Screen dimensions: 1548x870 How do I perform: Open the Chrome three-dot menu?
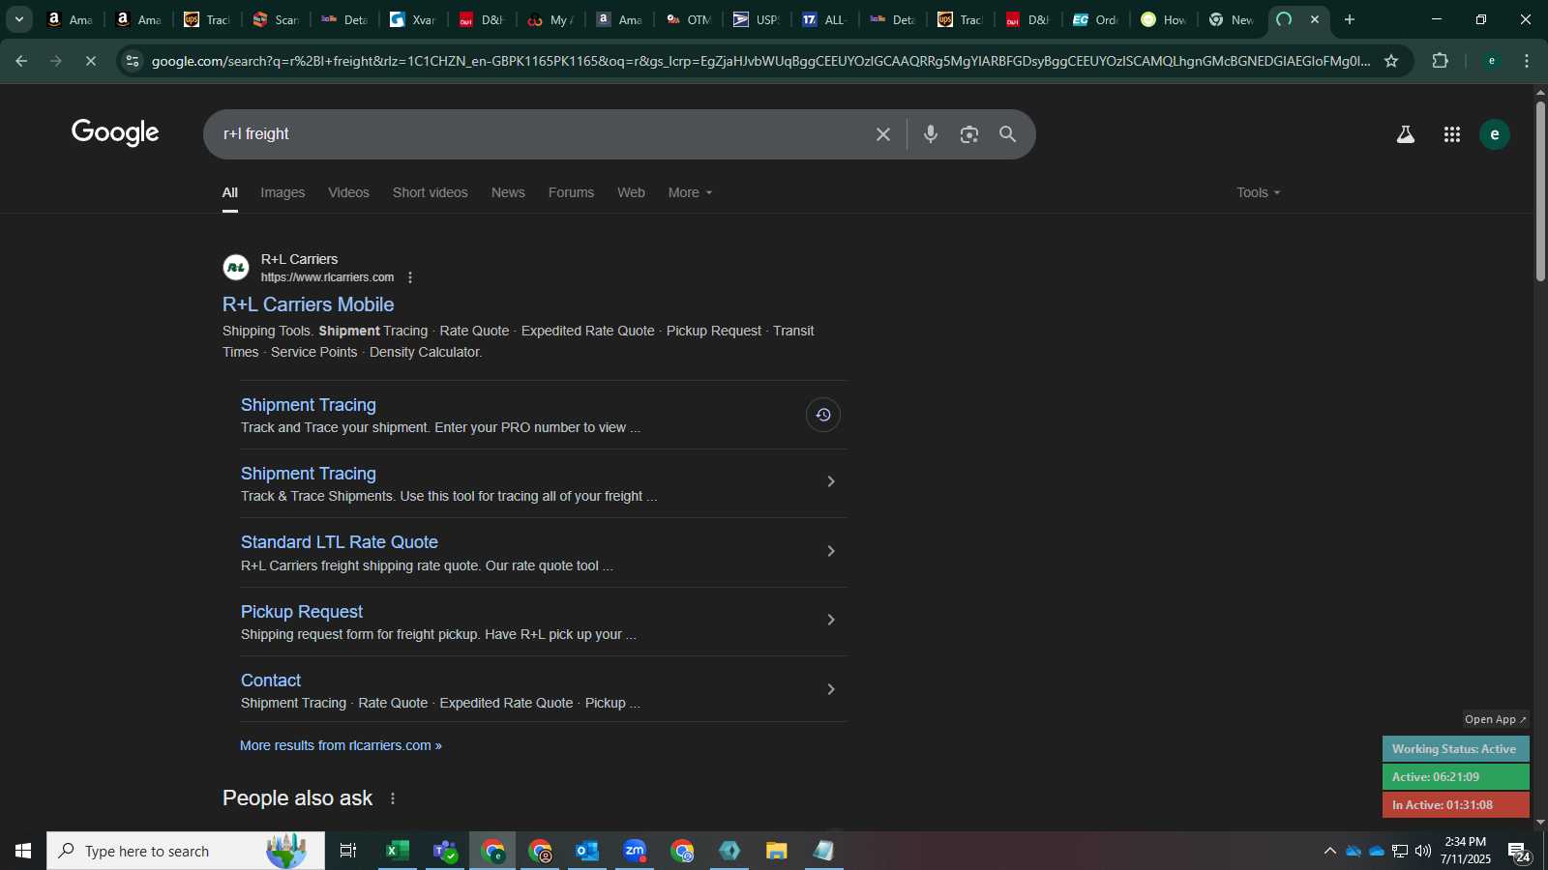point(1527,61)
